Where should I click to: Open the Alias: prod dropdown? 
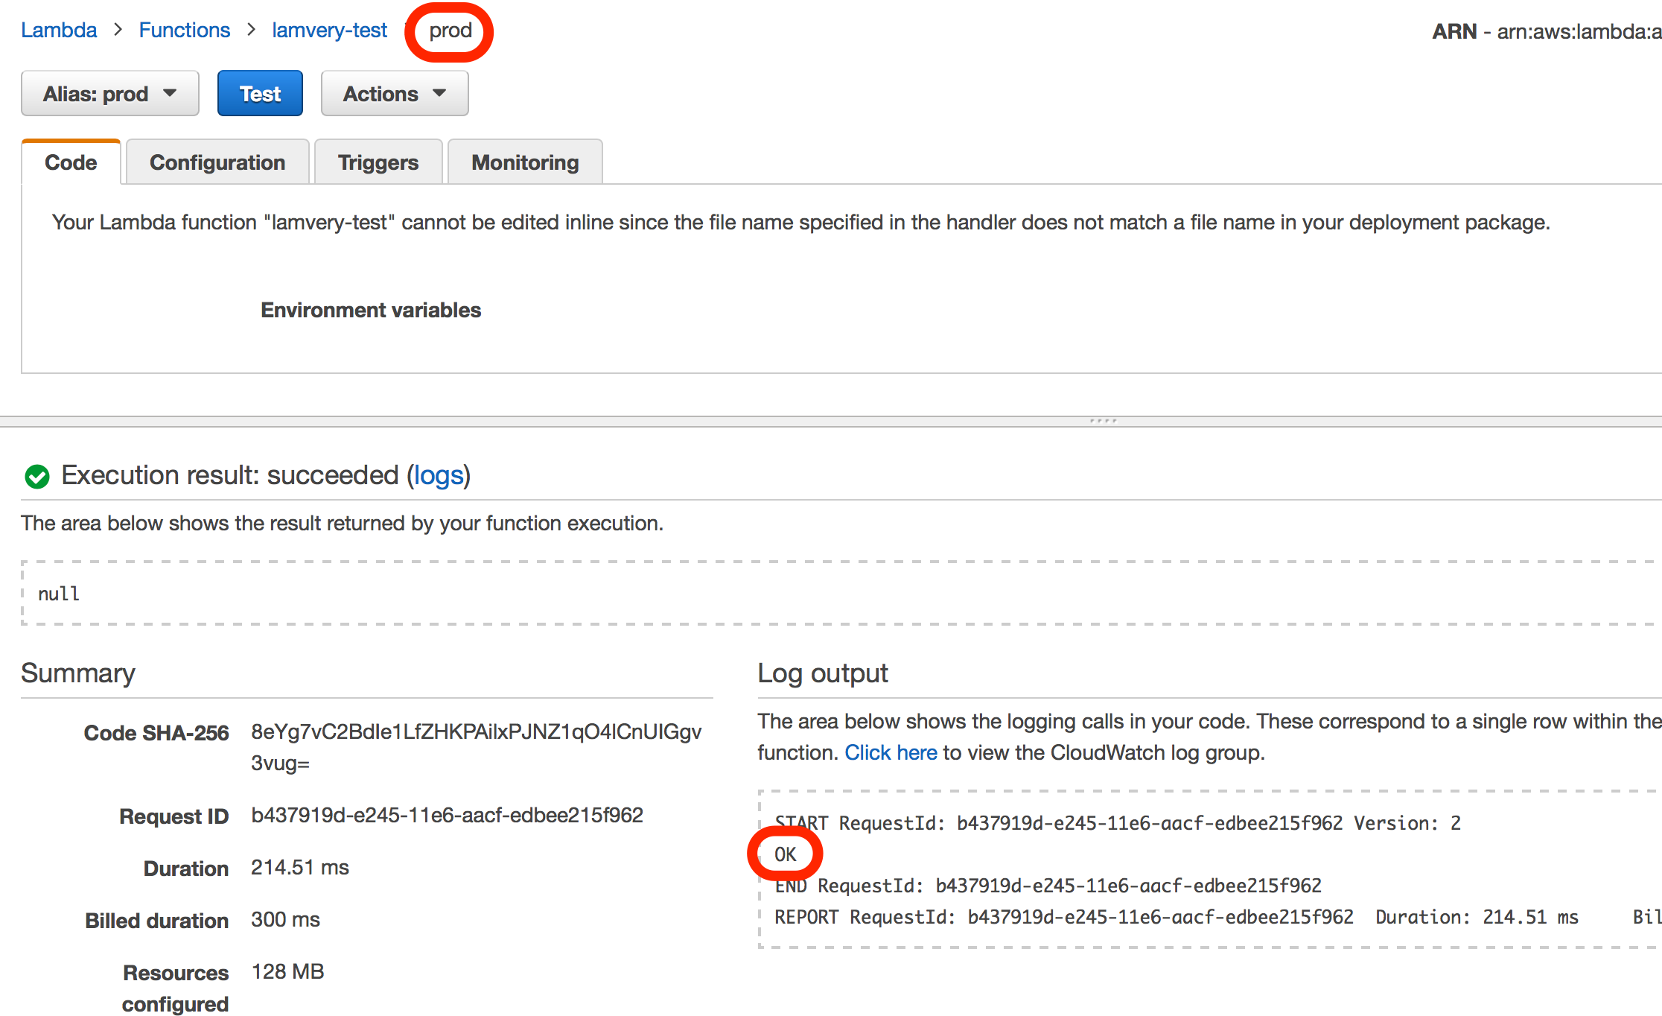coord(109,94)
